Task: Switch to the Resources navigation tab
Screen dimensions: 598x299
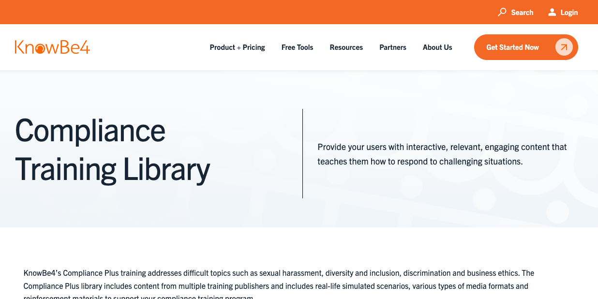Action: pyautogui.click(x=346, y=47)
